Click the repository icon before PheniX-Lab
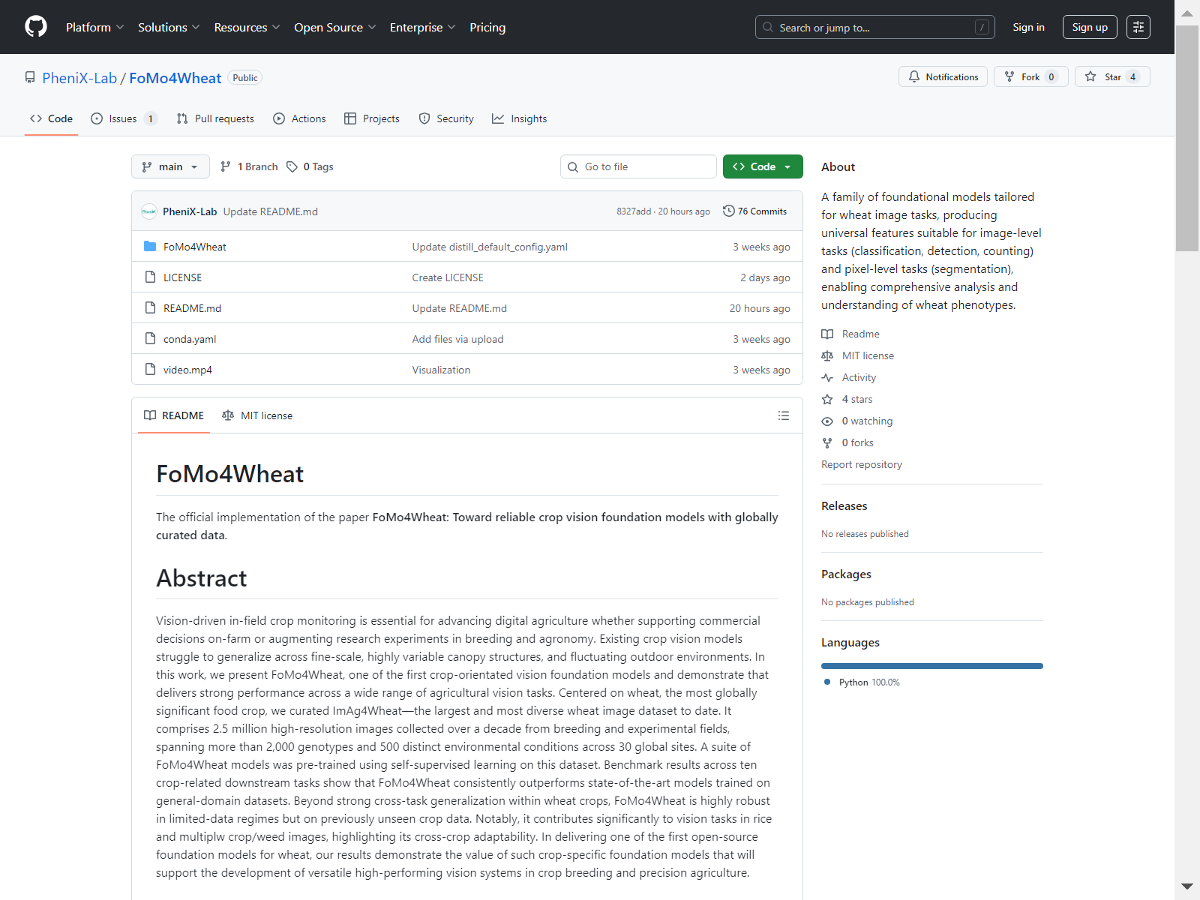1200x900 pixels. [x=30, y=77]
